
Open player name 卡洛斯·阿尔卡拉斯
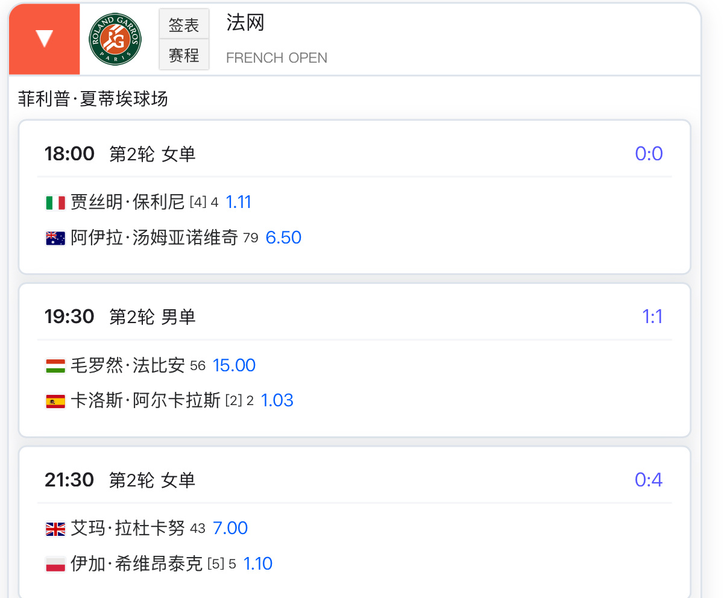(145, 400)
